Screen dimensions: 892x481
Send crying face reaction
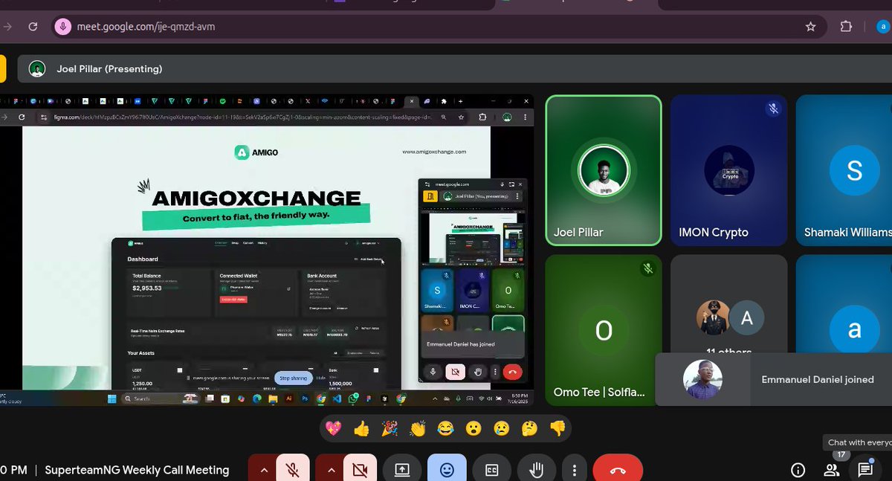[x=501, y=429]
